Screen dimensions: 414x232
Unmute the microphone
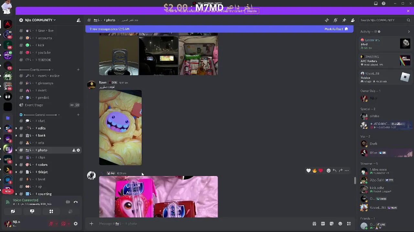pyautogui.click(x=51, y=224)
